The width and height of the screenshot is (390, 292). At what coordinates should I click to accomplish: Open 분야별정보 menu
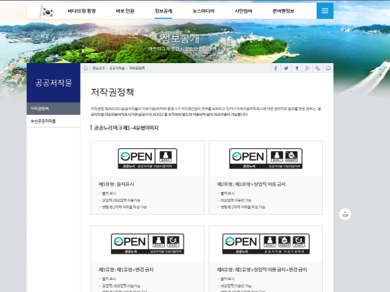click(283, 11)
